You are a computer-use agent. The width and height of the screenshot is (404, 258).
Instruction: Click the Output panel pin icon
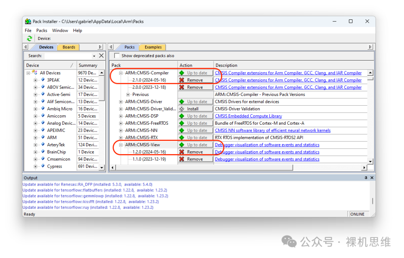[366, 178]
